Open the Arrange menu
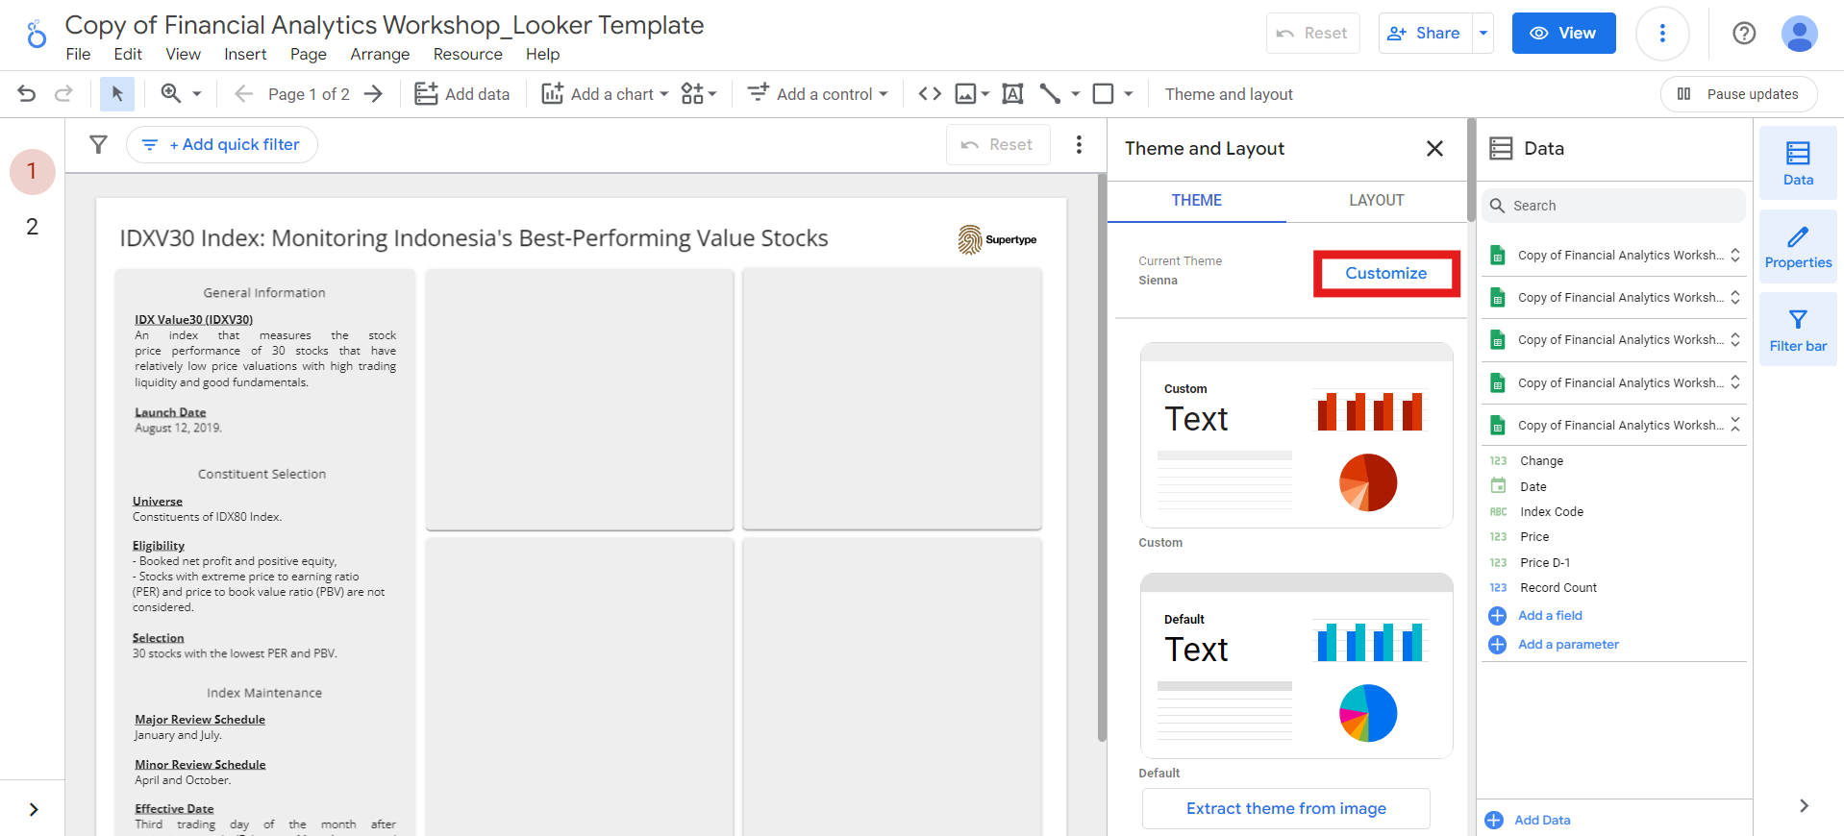The width and height of the screenshot is (1844, 836). pos(380,55)
